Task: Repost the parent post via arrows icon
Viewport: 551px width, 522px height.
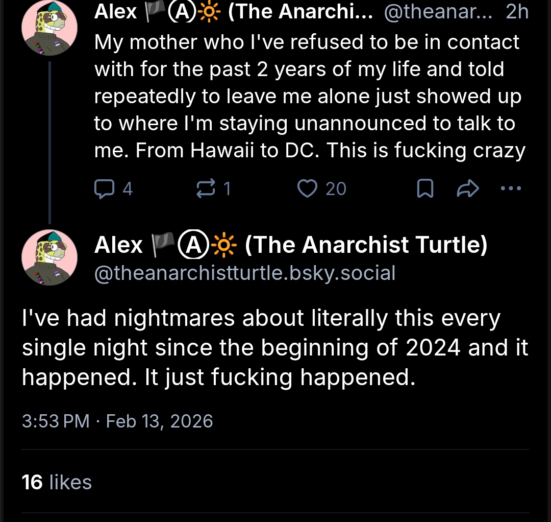Action: 206,189
